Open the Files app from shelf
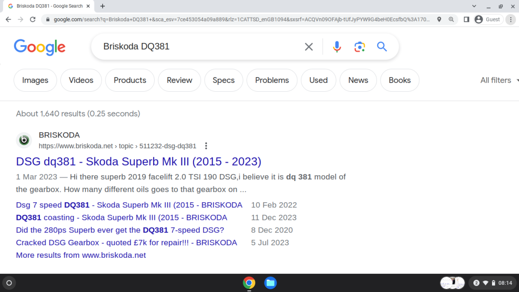 (x=270, y=283)
